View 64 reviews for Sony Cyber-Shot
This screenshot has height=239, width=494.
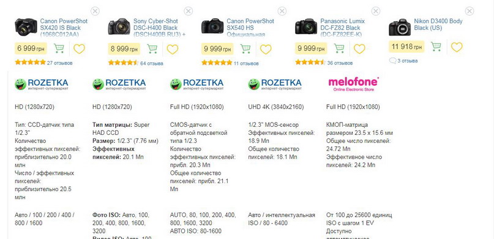coord(152,63)
